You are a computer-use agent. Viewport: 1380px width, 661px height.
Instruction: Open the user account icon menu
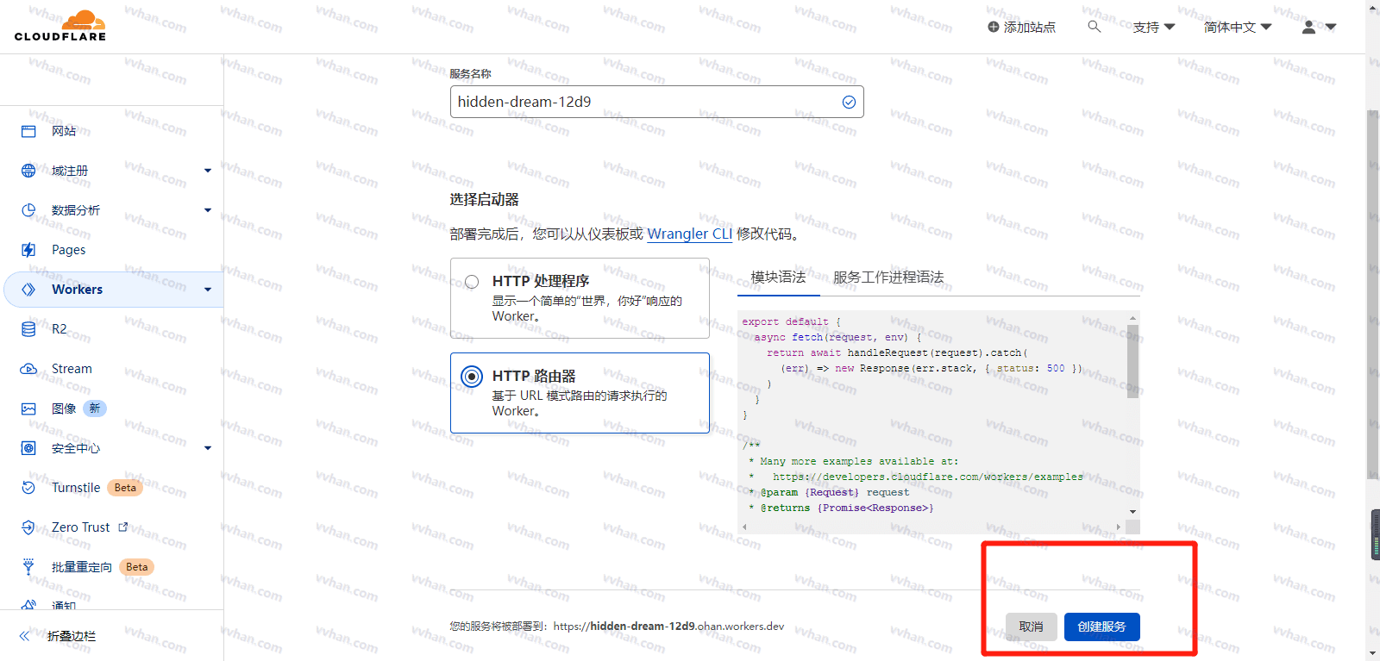click(x=1308, y=27)
